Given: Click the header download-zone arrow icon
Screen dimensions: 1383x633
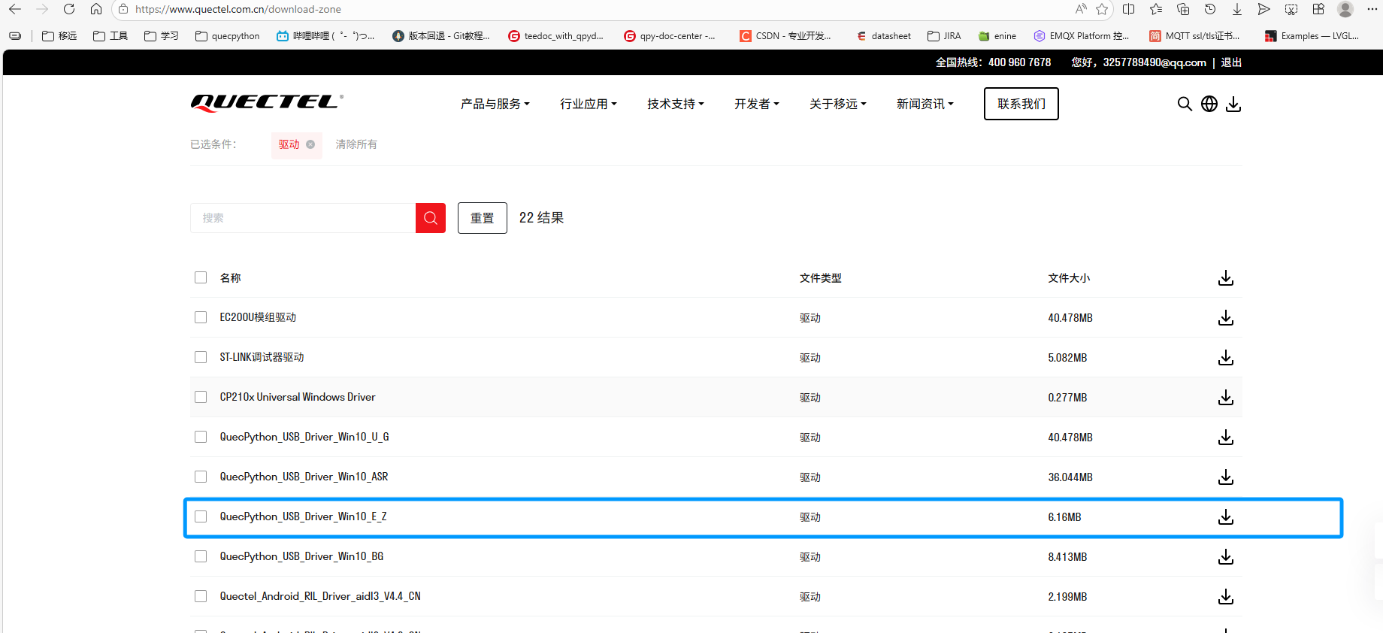Looking at the screenshot, I should click(x=1233, y=104).
